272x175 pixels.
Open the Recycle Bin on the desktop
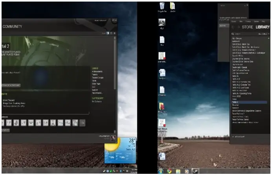(x=162, y=7)
